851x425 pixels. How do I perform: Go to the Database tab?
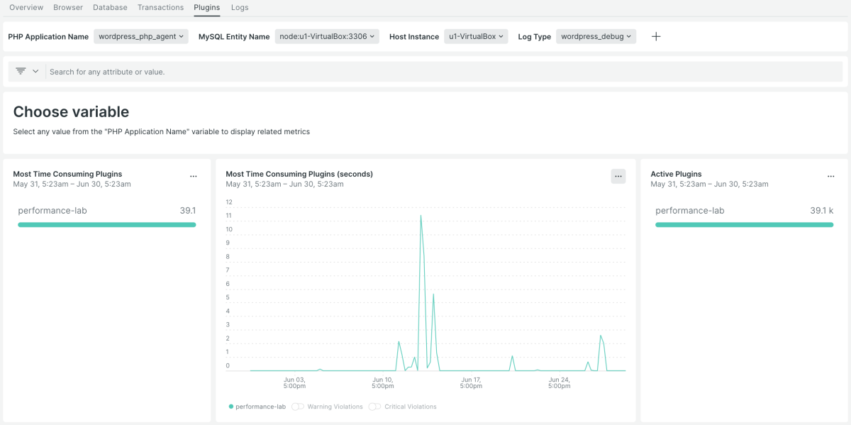click(x=110, y=8)
